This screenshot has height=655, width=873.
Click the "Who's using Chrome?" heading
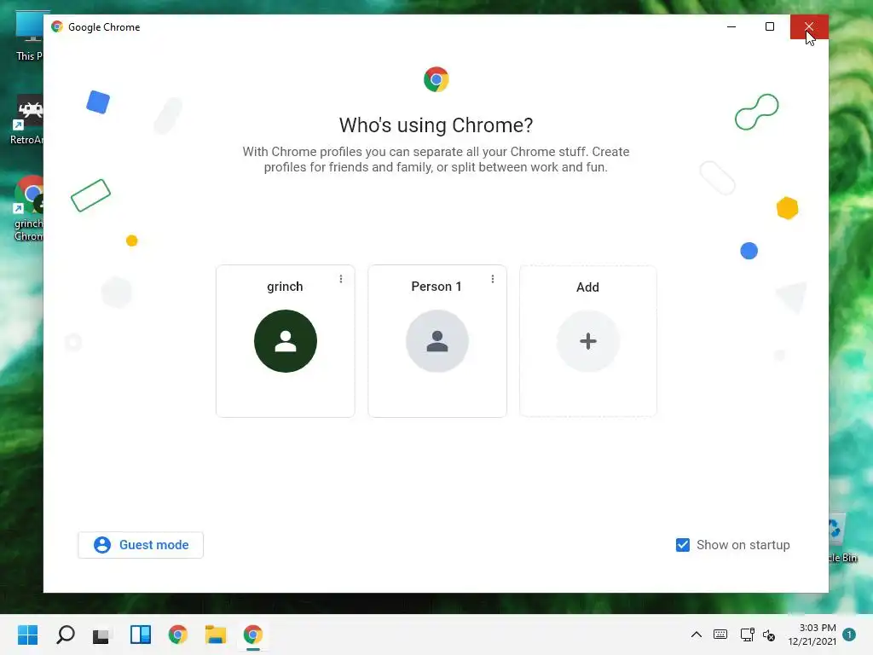(x=436, y=125)
